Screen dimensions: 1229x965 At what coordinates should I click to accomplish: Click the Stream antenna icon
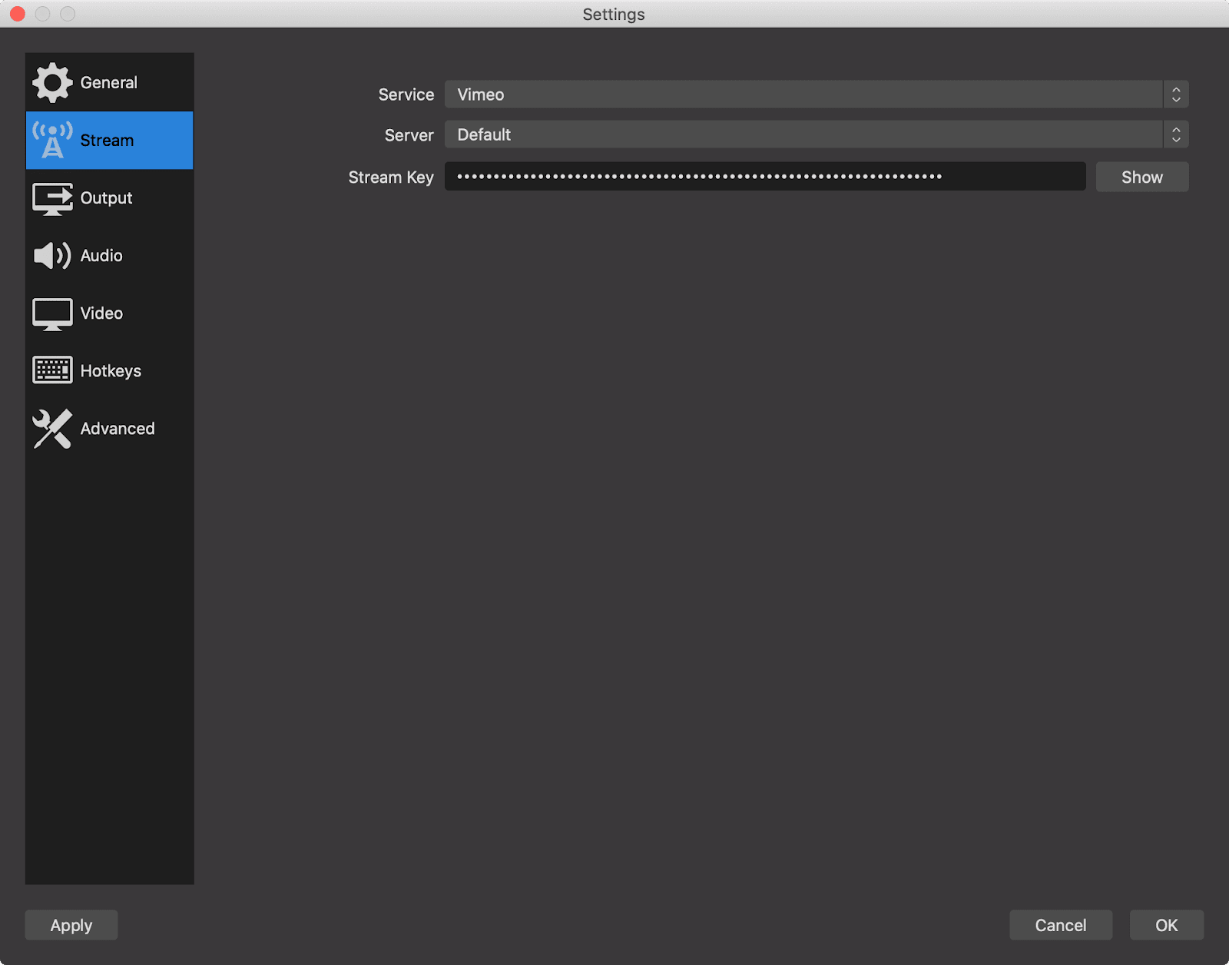pos(52,141)
